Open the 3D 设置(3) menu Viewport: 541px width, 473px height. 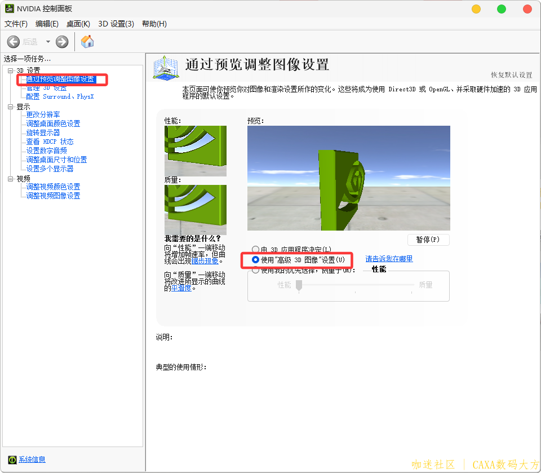click(116, 24)
